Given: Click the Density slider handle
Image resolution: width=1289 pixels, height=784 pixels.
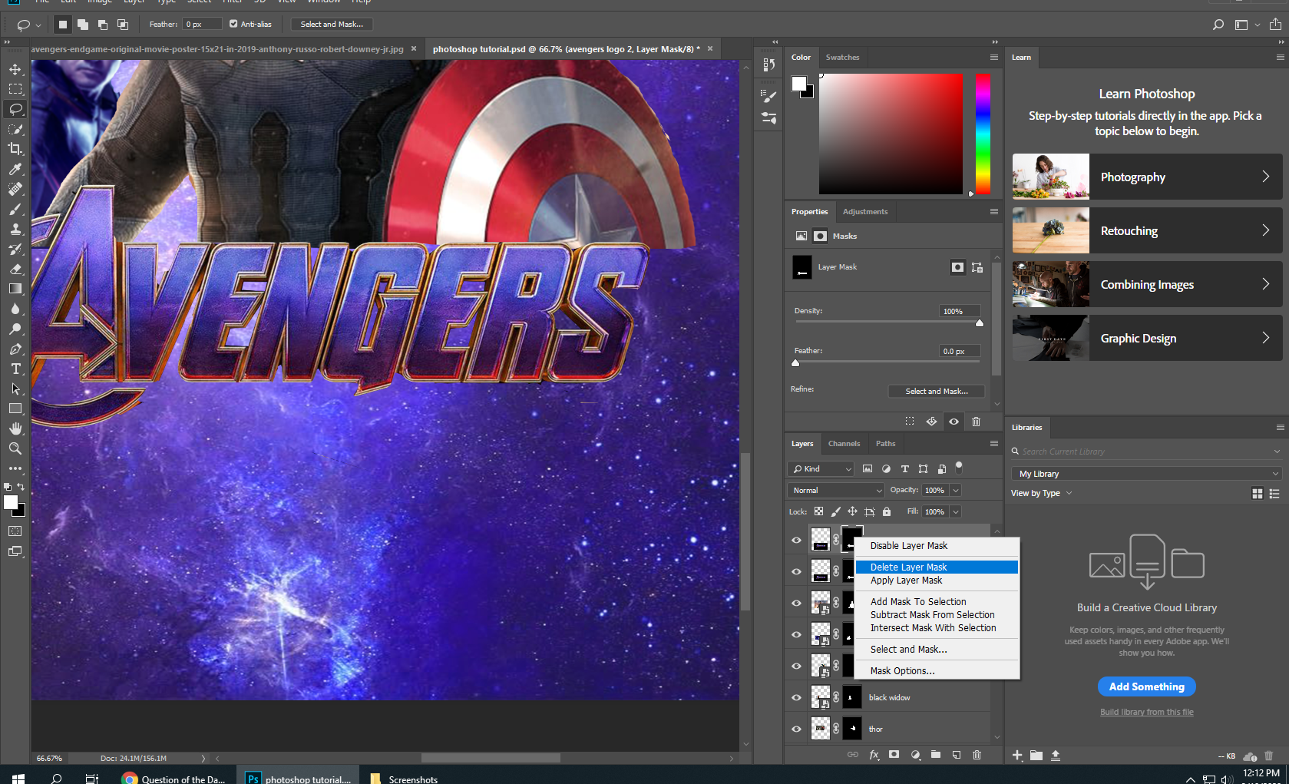Looking at the screenshot, I should tap(980, 323).
